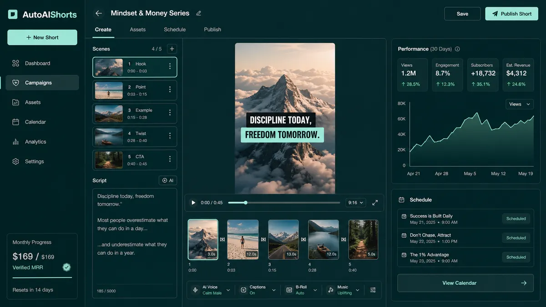
Task: Click Scheduled badge for The 1% Advantage
Action: 516,257
